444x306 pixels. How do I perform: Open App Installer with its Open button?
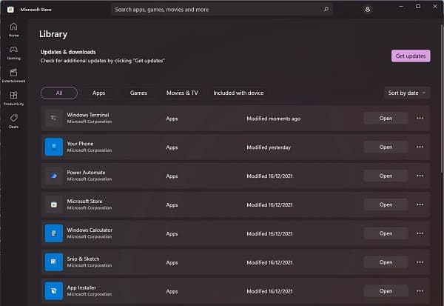point(386,291)
